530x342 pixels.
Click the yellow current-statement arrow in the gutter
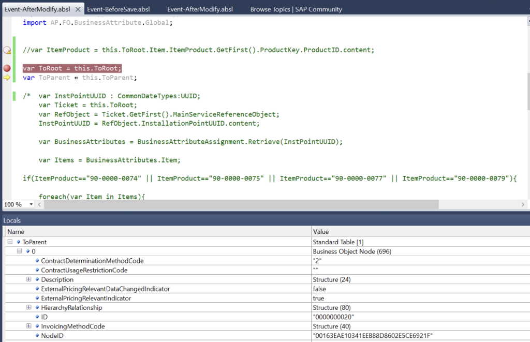(7, 78)
